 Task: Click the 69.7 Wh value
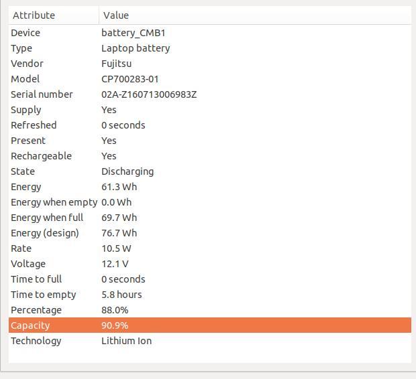click(119, 218)
